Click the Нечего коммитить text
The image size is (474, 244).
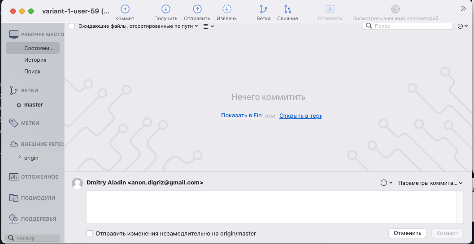(x=269, y=97)
